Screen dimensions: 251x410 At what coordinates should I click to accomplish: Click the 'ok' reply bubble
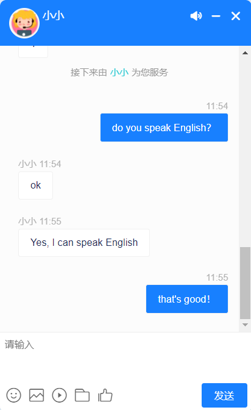tap(35, 185)
